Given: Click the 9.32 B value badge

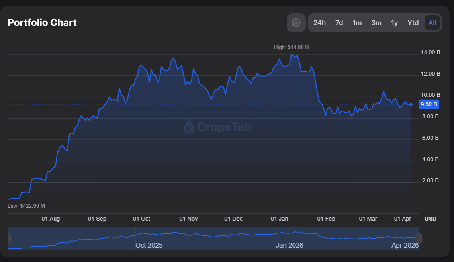Looking at the screenshot, I should pos(429,104).
